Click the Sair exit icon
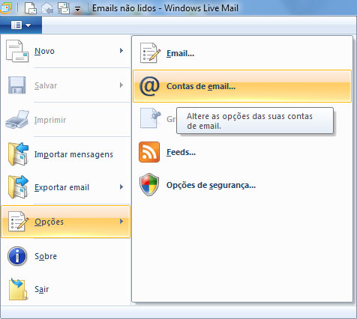Image resolution: width=357 pixels, height=319 pixels. tap(18, 289)
